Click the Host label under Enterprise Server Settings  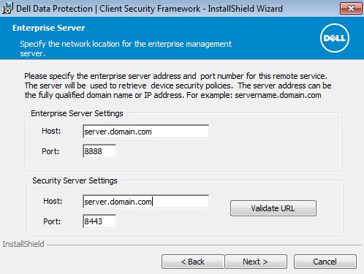click(51, 131)
